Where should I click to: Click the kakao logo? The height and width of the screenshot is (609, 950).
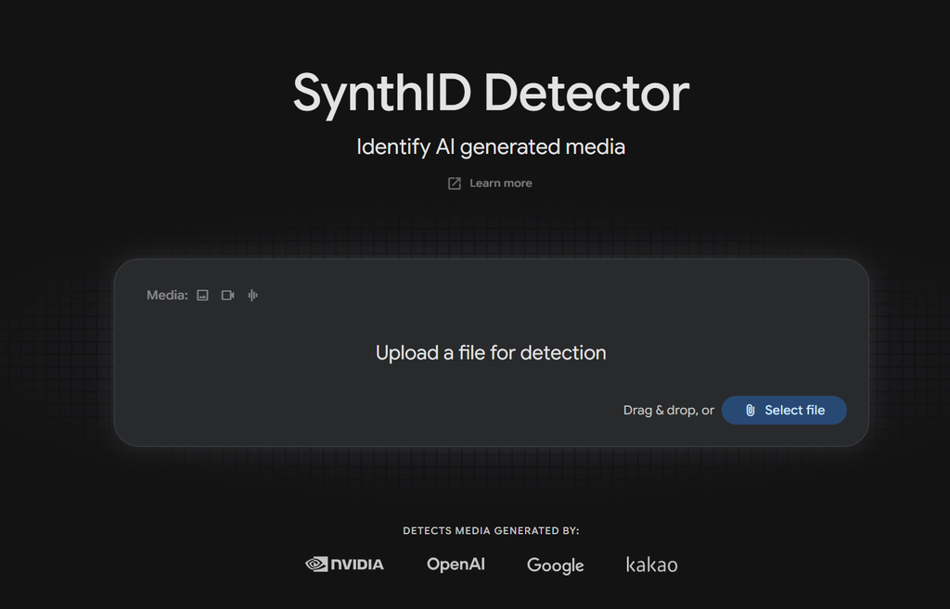pos(652,565)
